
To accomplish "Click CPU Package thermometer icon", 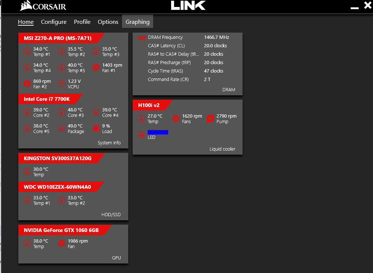I will tap(62, 128).
